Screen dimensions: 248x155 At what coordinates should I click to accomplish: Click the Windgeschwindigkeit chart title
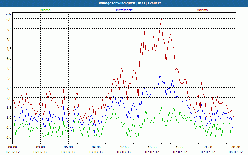130,3
